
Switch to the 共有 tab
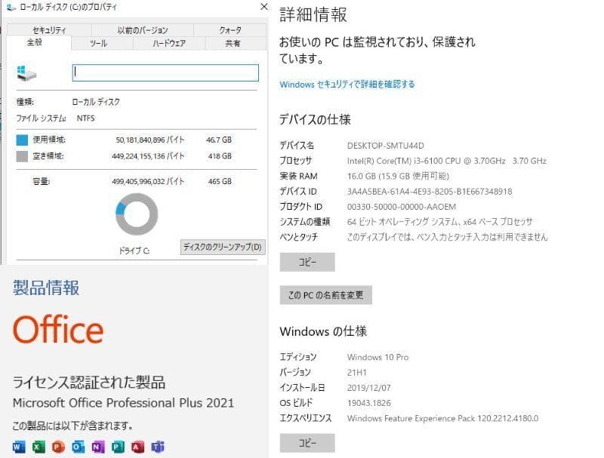tap(234, 43)
